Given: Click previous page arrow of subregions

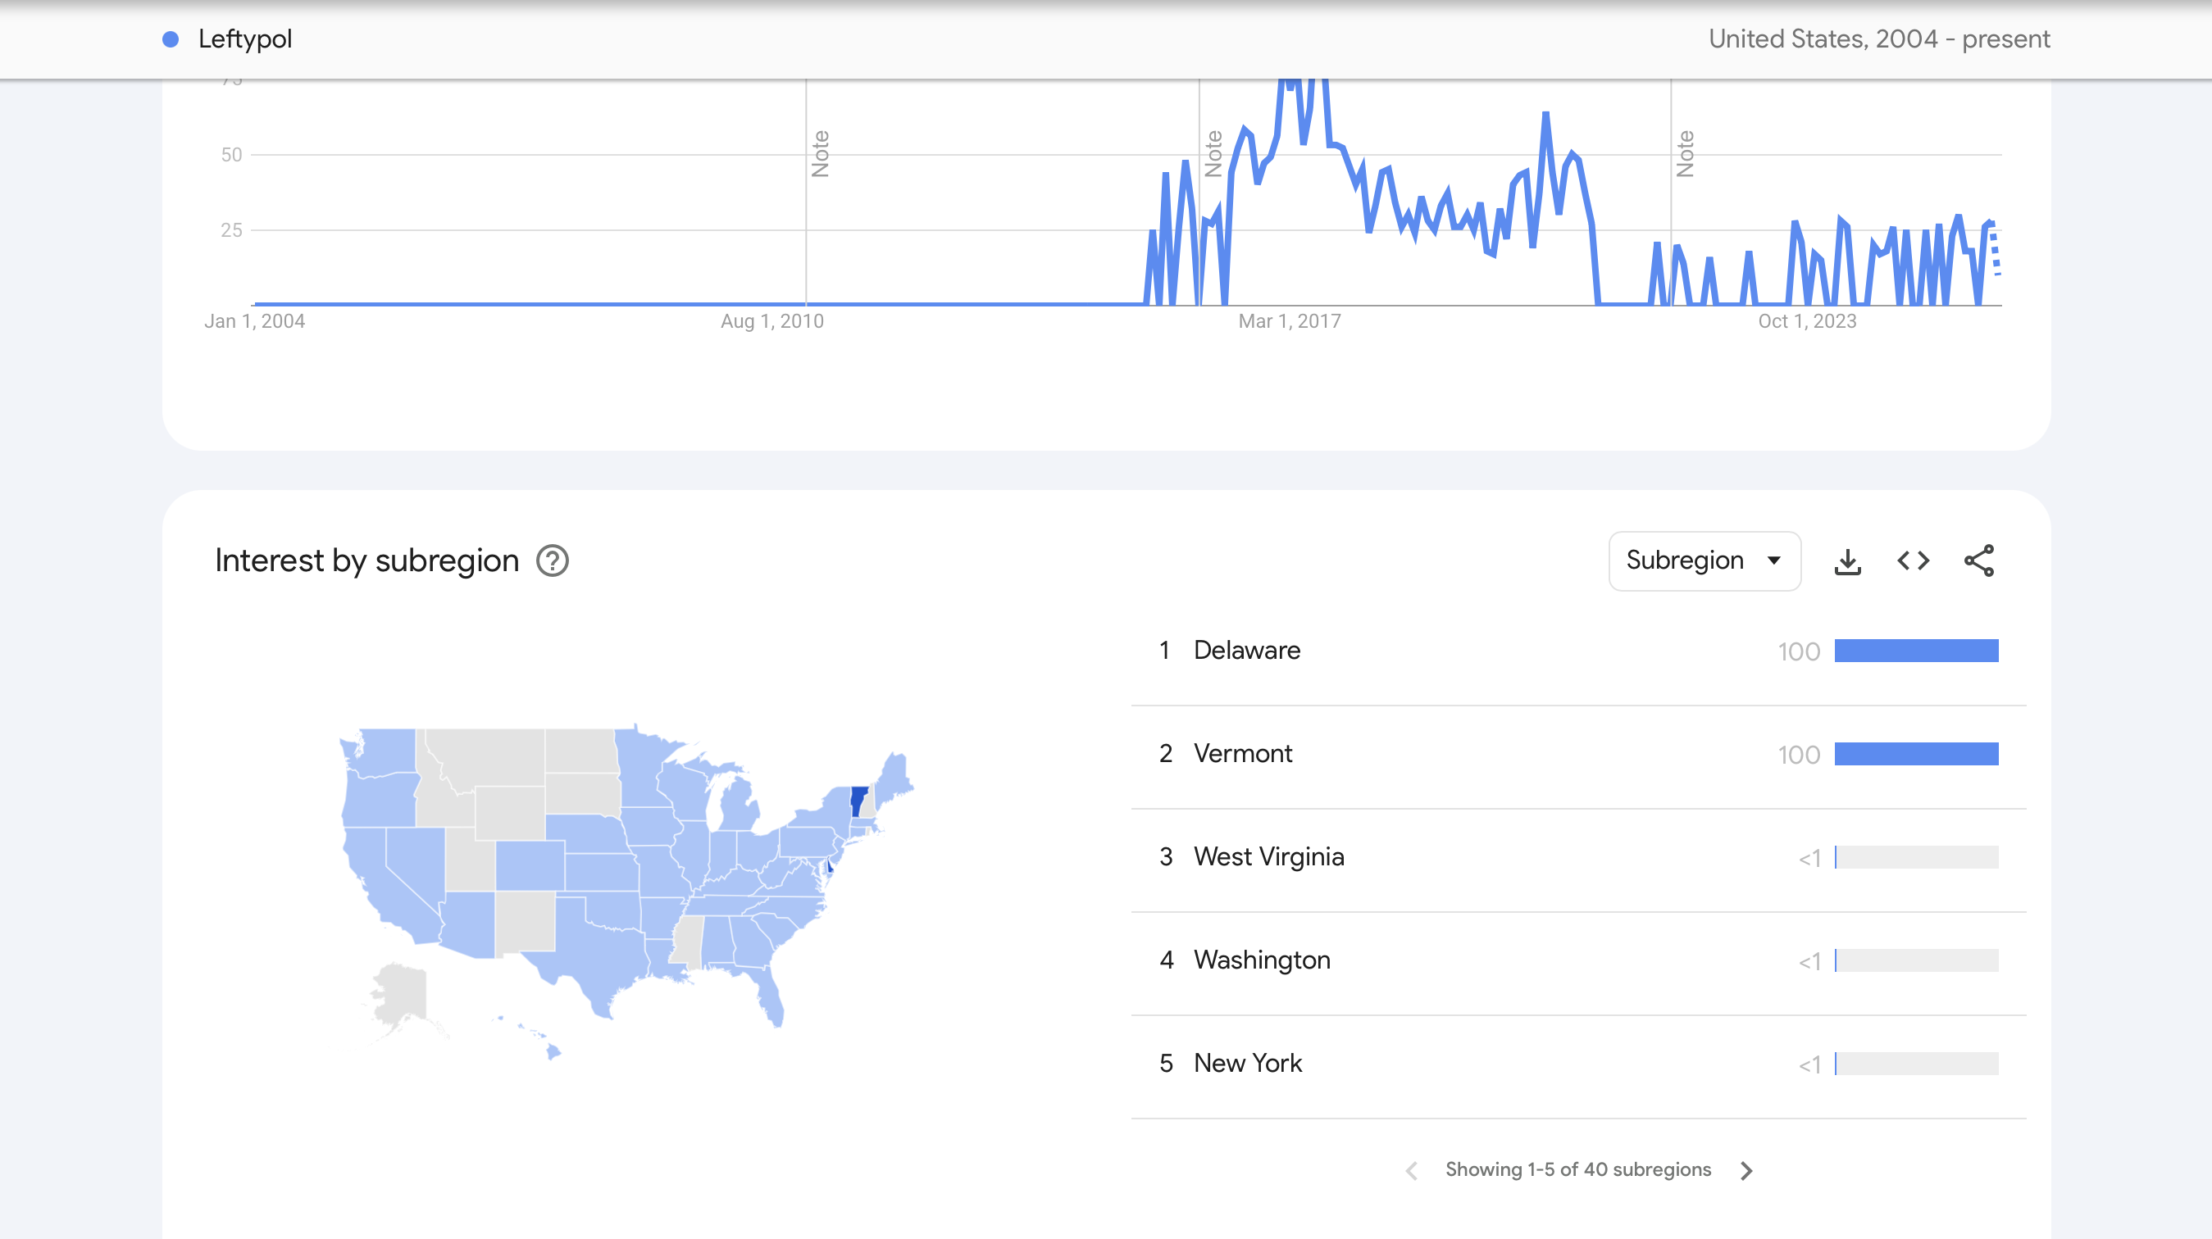Looking at the screenshot, I should [1412, 1170].
